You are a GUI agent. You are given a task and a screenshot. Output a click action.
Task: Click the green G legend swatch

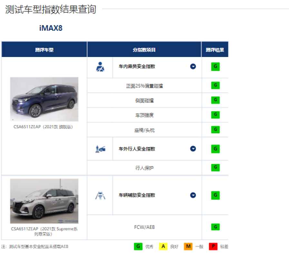click(x=138, y=246)
